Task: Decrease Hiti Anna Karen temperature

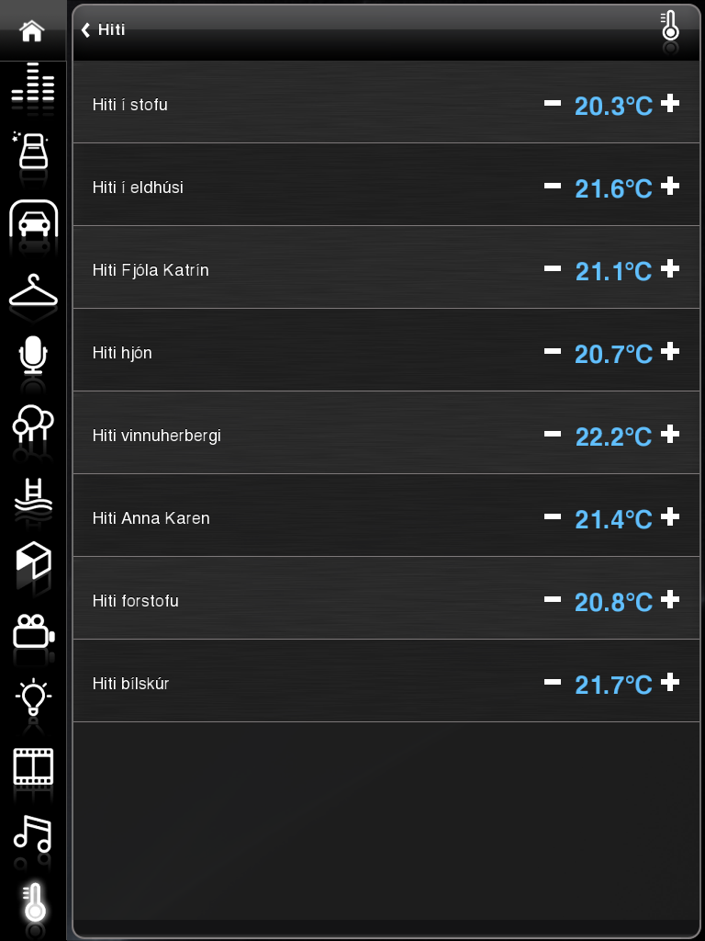Action: [x=552, y=516]
